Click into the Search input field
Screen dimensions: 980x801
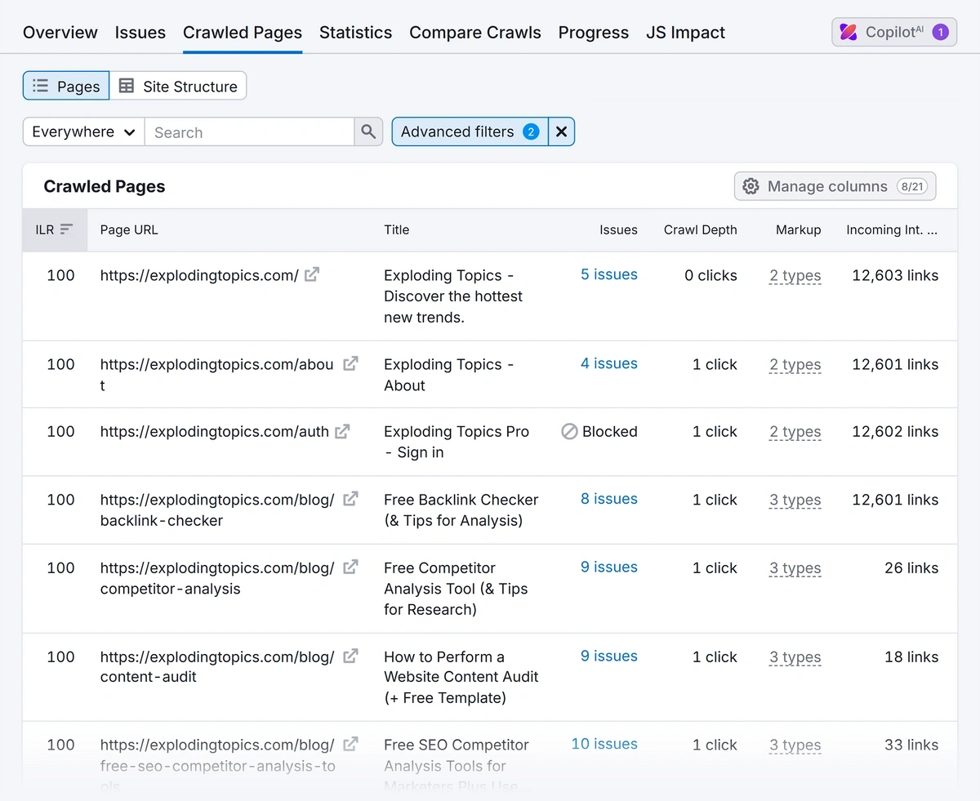pyautogui.click(x=249, y=131)
